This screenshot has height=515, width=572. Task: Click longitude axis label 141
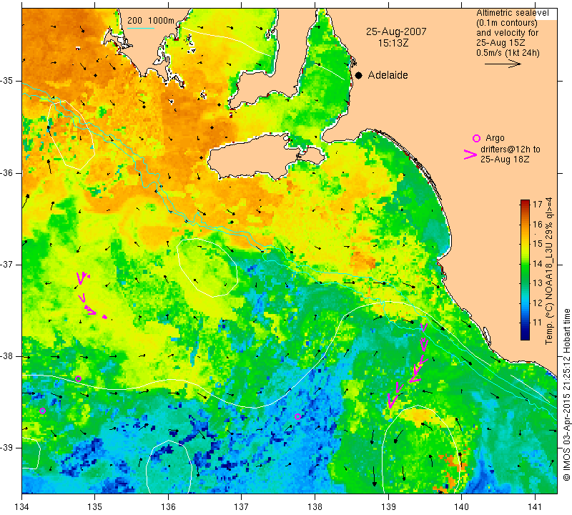(535, 507)
